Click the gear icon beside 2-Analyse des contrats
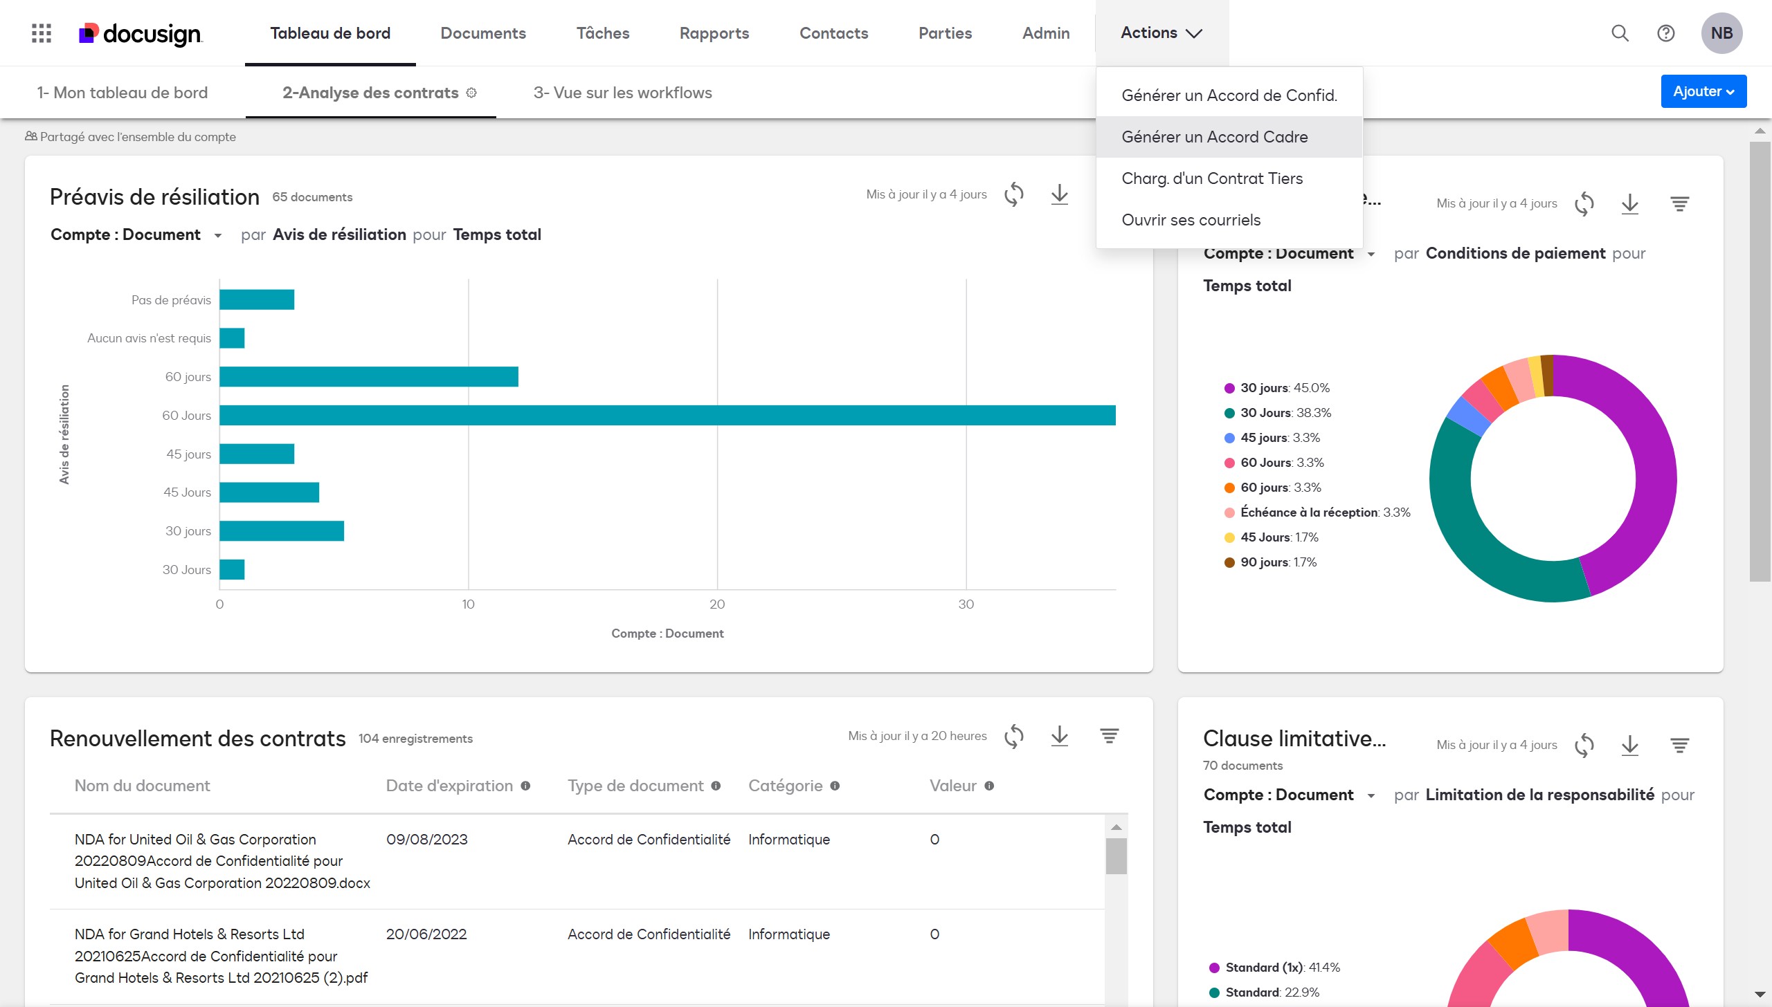 click(x=471, y=93)
